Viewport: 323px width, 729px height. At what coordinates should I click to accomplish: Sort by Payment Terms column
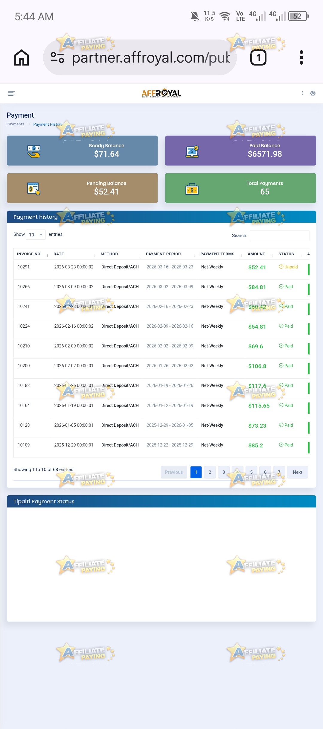click(221, 254)
